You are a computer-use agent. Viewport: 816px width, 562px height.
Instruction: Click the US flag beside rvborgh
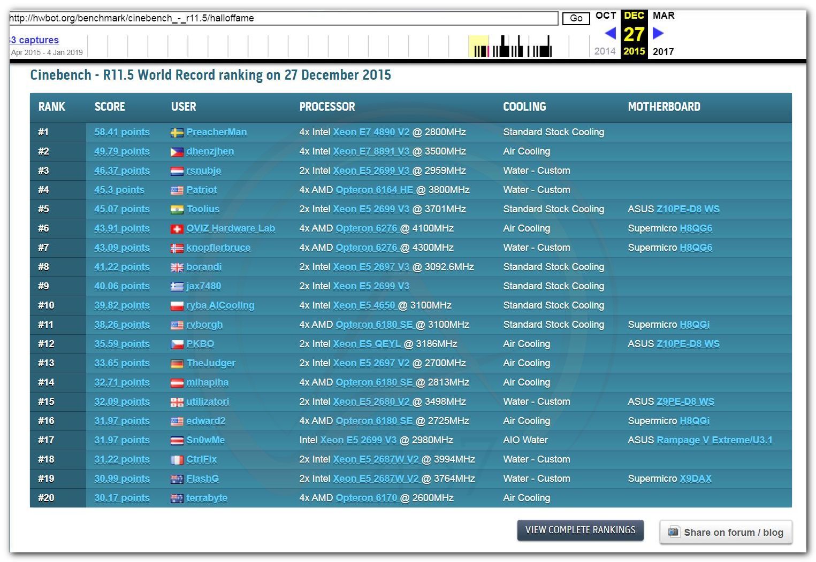pos(177,325)
